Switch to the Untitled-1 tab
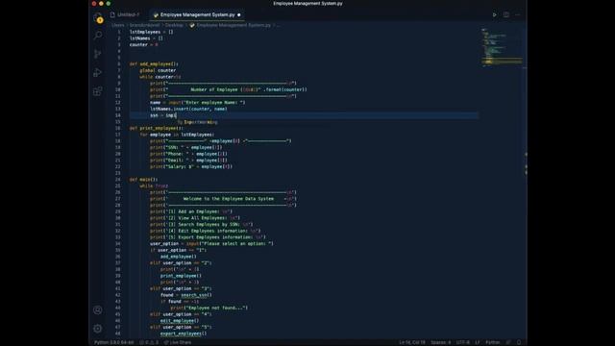The height and width of the screenshot is (346, 615). point(125,15)
